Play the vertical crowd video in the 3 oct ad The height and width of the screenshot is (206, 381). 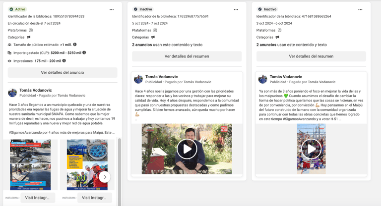(x=311, y=149)
